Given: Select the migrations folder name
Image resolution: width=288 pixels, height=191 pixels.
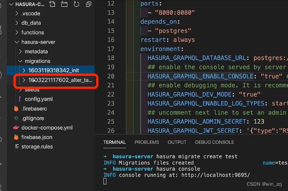Looking at the screenshot, I should (38, 61).
